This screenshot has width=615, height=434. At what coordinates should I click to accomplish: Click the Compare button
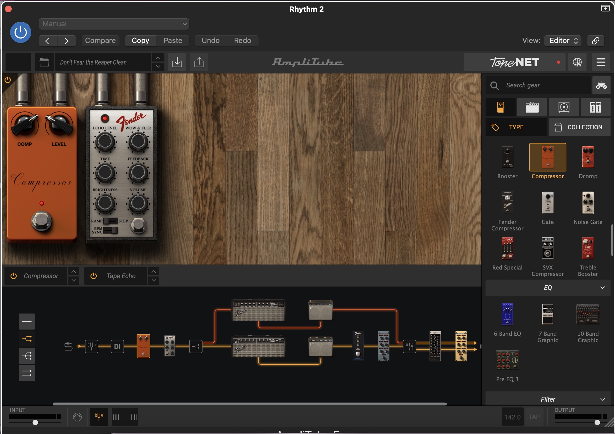tap(100, 41)
